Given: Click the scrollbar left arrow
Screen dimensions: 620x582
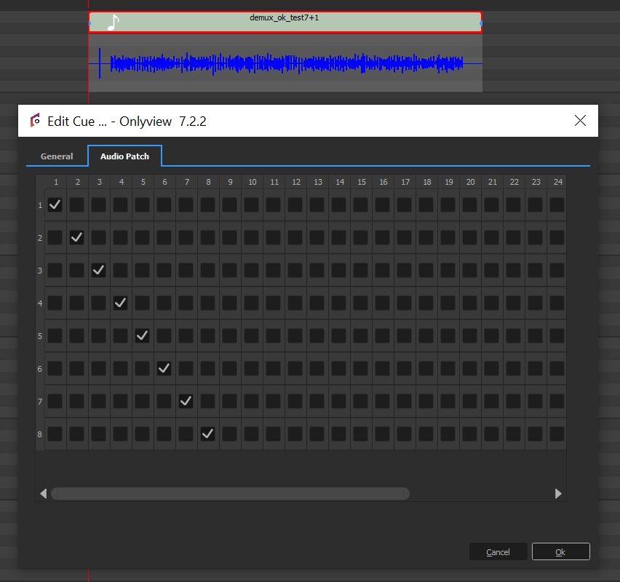Looking at the screenshot, I should point(44,493).
